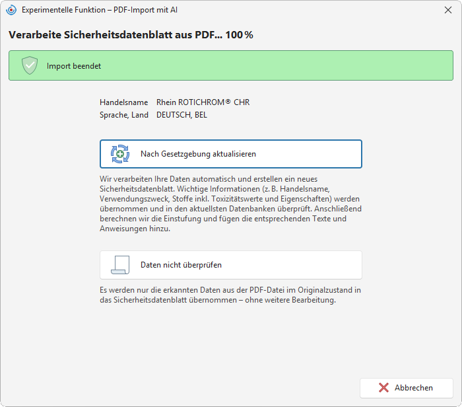The width and height of the screenshot is (462, 407).
Task: Click the Abbrechen button
Action: point(407,388)
